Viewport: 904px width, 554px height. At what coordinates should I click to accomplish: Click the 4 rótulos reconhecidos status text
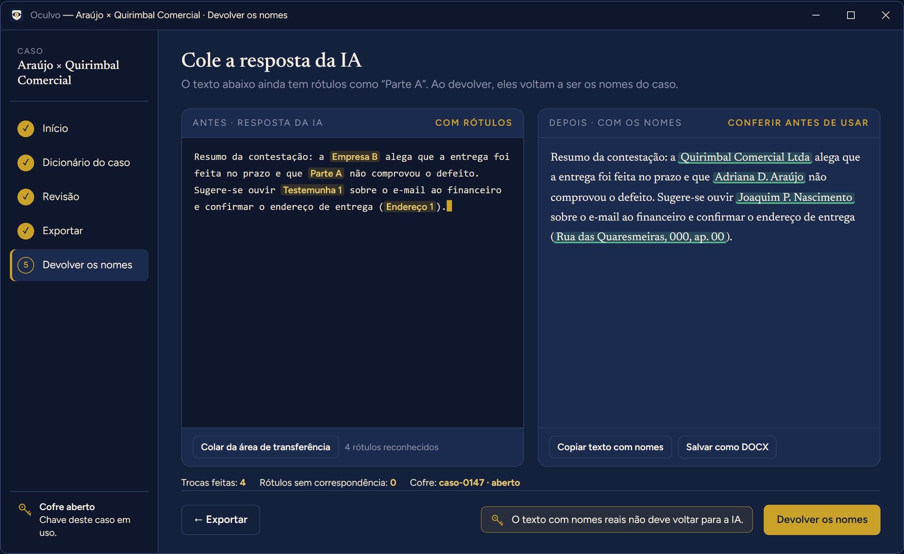coord(391,447)
